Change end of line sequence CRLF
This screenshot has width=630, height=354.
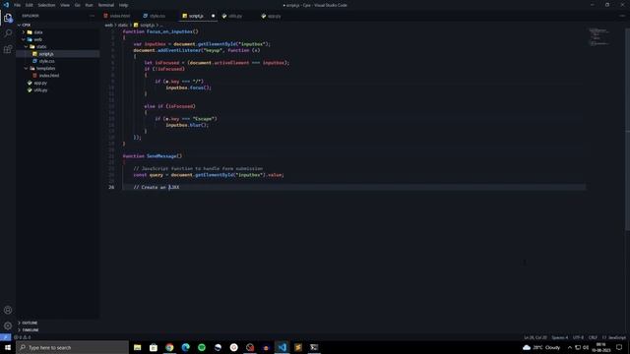[x=593, y=337]
